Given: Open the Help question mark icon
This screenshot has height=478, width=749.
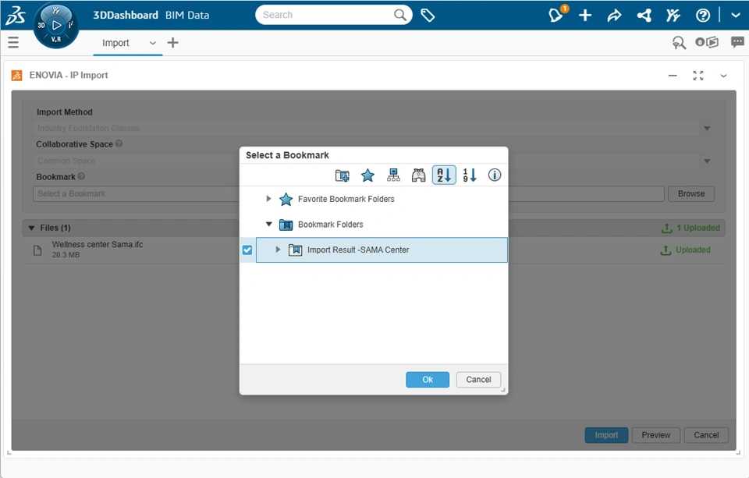Looking at the screenshot, I should coord(703,16).
